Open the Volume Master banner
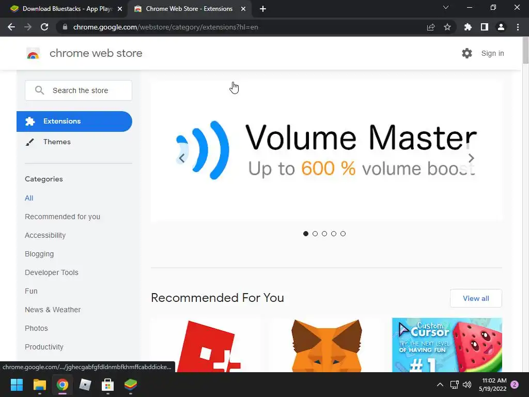Viewport: 529px width, 397px height. (x=326, y=151)
